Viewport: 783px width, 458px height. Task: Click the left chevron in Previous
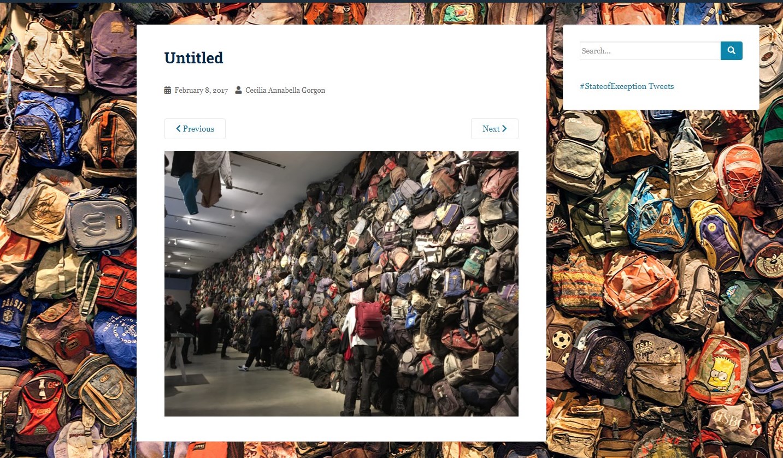[x=178, y=129]
